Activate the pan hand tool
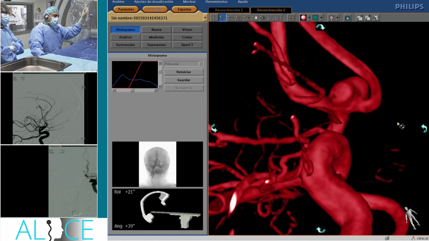429x241 pixels. [x=255, y=18]
